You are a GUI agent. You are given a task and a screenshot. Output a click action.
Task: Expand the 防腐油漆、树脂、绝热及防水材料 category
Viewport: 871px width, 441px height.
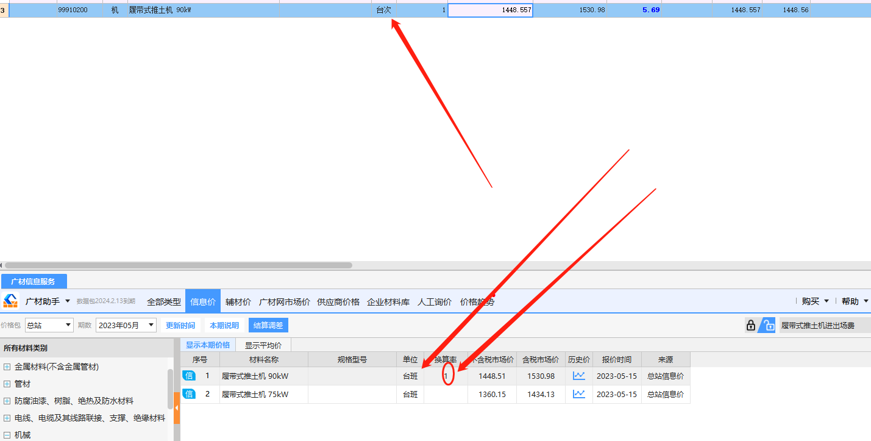[7, 401]
